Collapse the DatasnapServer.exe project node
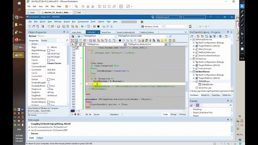The height and width of the screenshot is (145, 258). tap(191, 39)
